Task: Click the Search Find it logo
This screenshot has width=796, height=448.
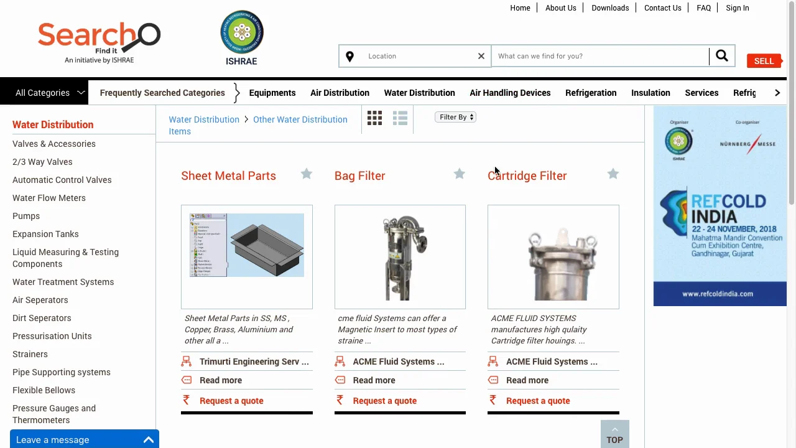Action: pyautogui.click(x=99, y=43)
